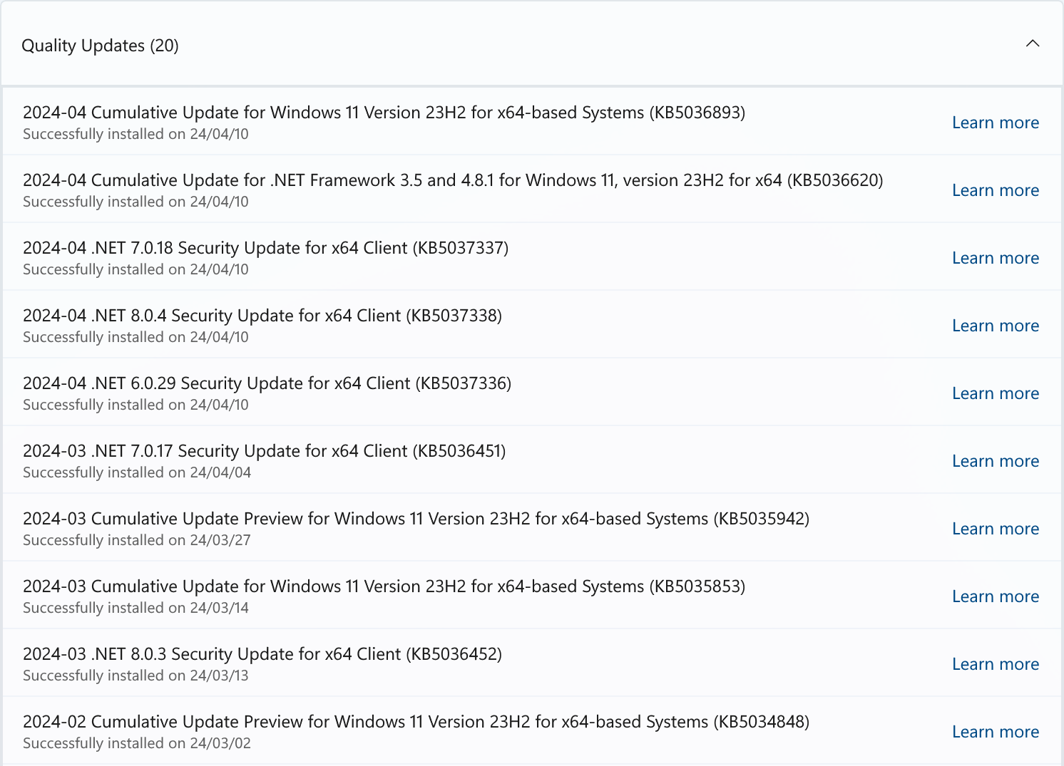1064x766 pixels.
Task: Select the .NET 7.0.18 Security Update title
Action: point(265,248)
